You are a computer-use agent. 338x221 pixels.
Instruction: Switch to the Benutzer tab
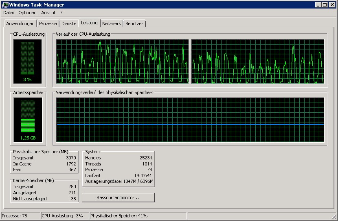click(x=134, y=24)
